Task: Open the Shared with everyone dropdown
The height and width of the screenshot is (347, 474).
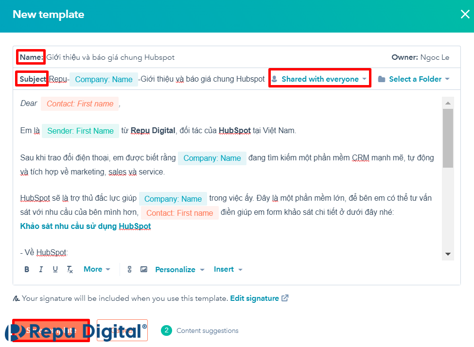Action: pos(319,79)
